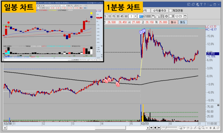Click the erase-all icon next to magnifier

[199, 128]
